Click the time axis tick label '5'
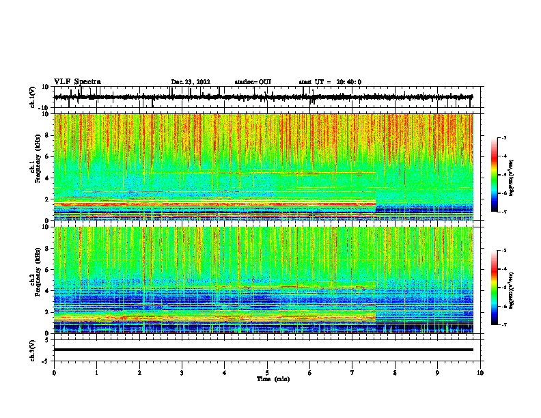 267,373
